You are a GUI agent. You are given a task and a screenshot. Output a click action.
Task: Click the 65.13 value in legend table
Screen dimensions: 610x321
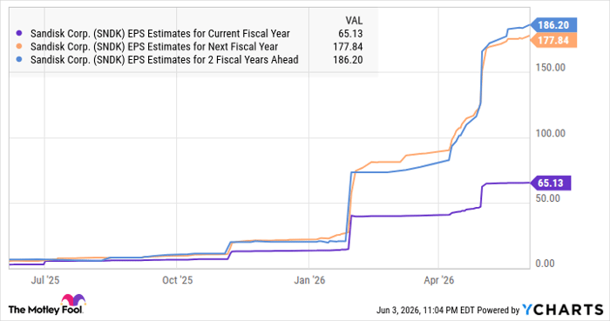tap(350, 34)
